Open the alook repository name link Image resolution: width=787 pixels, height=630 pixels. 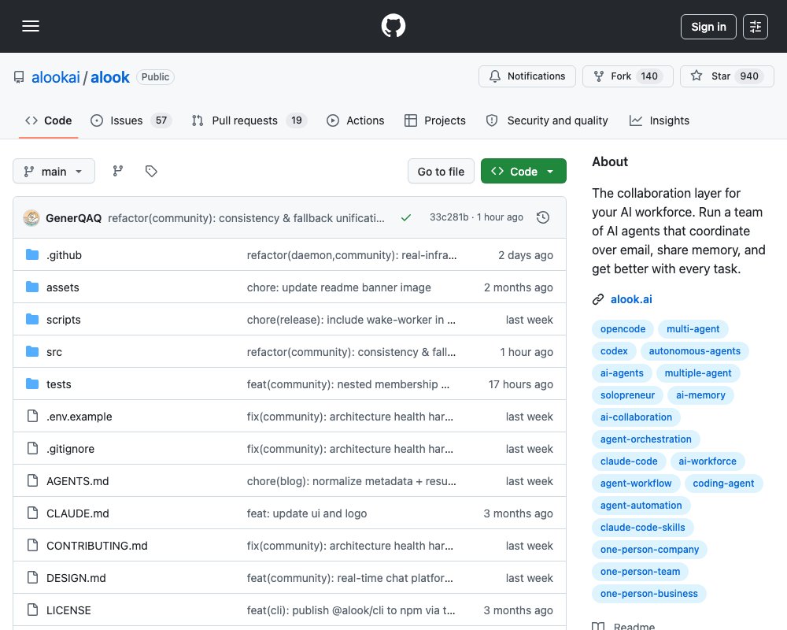point(110,77)
